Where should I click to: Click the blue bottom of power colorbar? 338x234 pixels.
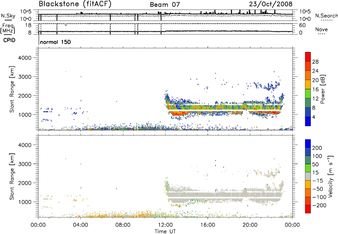click(x=308, y=121)
